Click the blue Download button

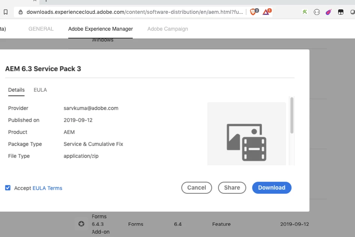coord(272,188)
